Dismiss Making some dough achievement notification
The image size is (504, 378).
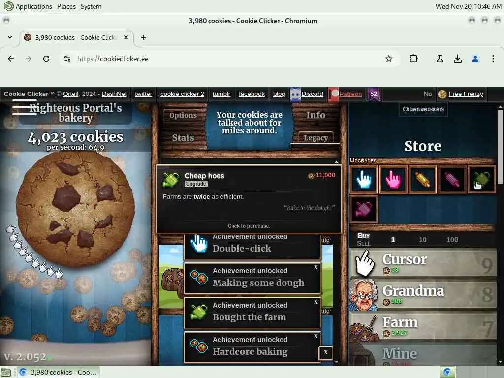point(316,267)
